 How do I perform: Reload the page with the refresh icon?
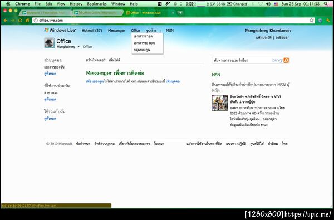coord(20,21)
